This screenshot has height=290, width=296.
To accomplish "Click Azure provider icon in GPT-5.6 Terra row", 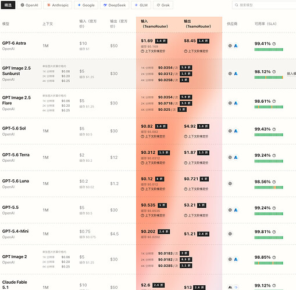I will coord(236,157).
